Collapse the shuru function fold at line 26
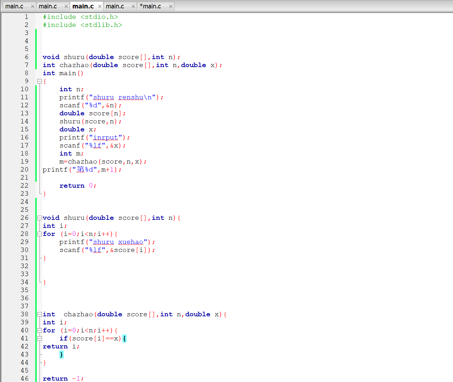The image size is (453, 382). coord(39,218)
